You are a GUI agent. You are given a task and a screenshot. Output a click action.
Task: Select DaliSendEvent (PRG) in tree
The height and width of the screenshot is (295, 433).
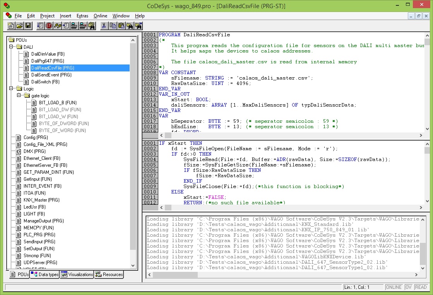tap(51, 75)
